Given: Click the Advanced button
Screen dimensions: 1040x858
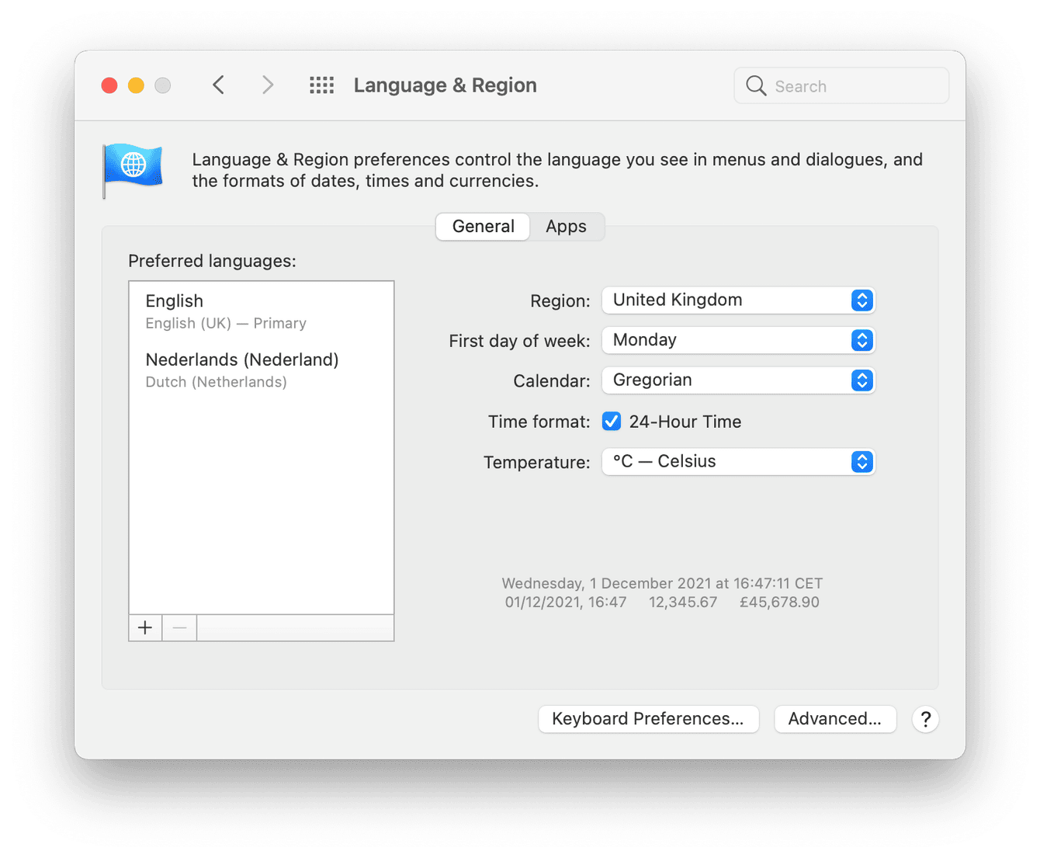Looking at the screenshot, I should (x=835, y=719).
